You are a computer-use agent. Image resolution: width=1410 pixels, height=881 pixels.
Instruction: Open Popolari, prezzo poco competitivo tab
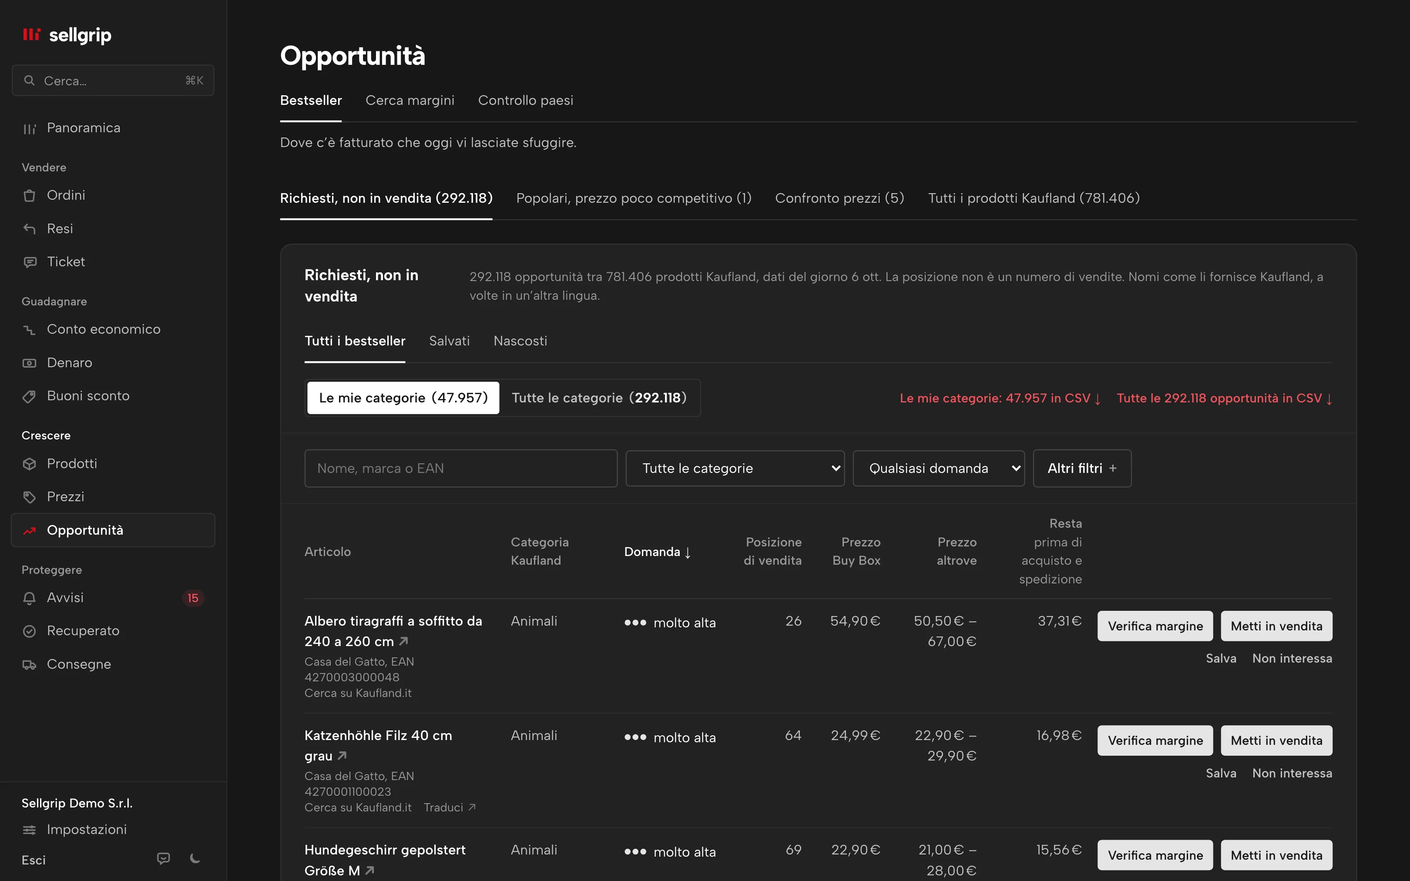tap(633, 198)
